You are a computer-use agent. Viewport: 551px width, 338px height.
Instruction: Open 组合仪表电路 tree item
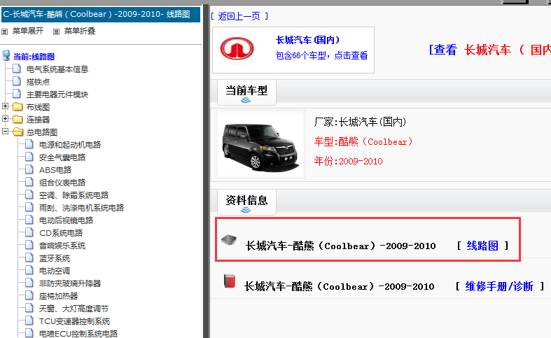point(62,183)
